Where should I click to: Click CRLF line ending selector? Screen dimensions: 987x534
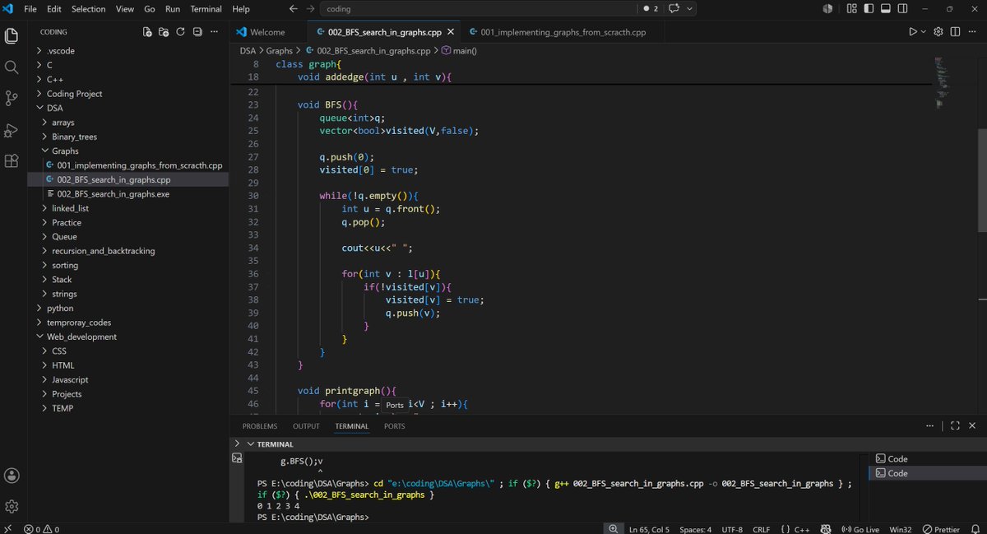[x=762, y=528]
